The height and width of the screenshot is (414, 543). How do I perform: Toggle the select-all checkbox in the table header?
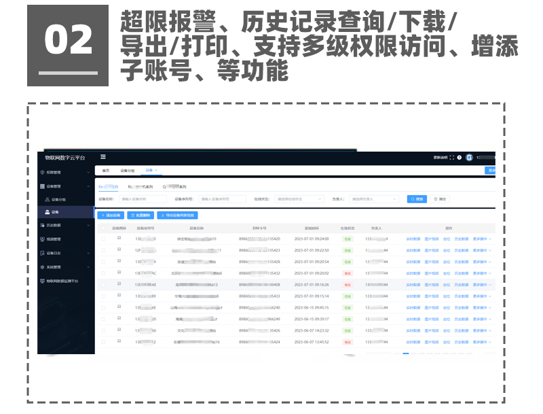coord(103,228)
